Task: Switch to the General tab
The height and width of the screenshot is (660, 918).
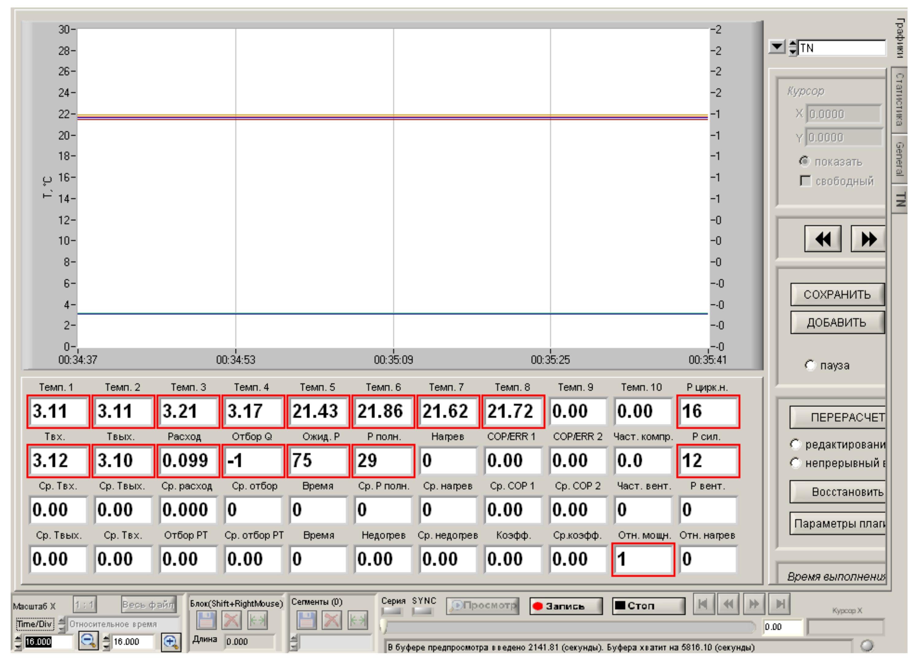Action: tap(899, 159)
